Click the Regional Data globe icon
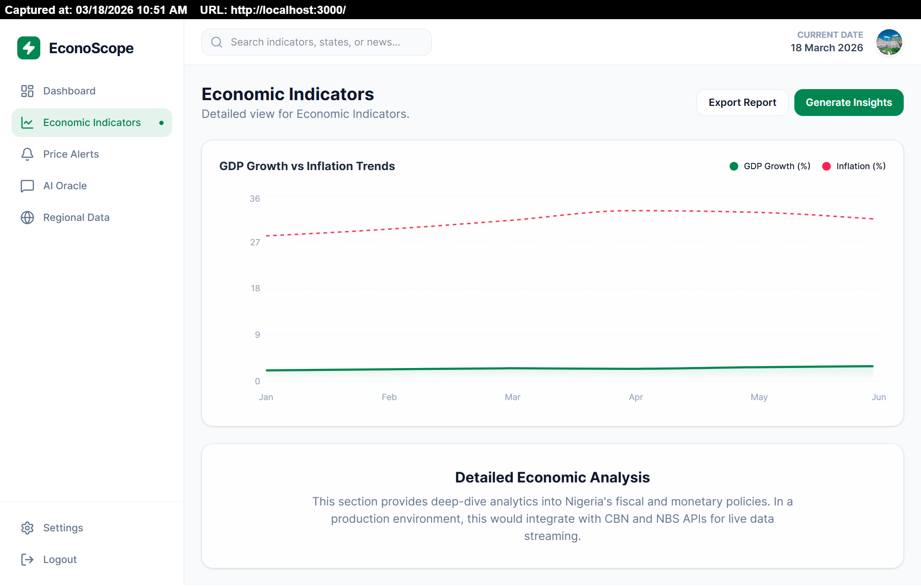The height and width of the screenshot is (586, 921). pos(27,218)
